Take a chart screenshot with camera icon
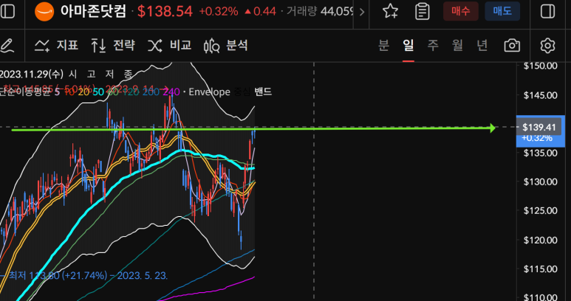 (512, 46)
